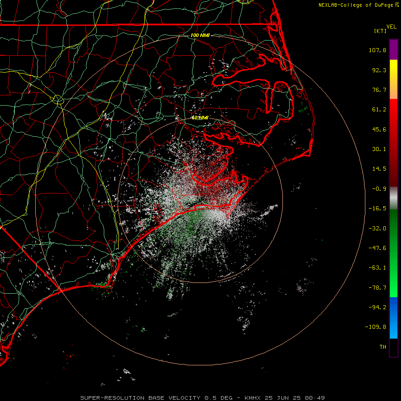Click the SUPER-RESOLUTION BASE VELOCITY caption text

pyautogui.click(x=140, y=398)
